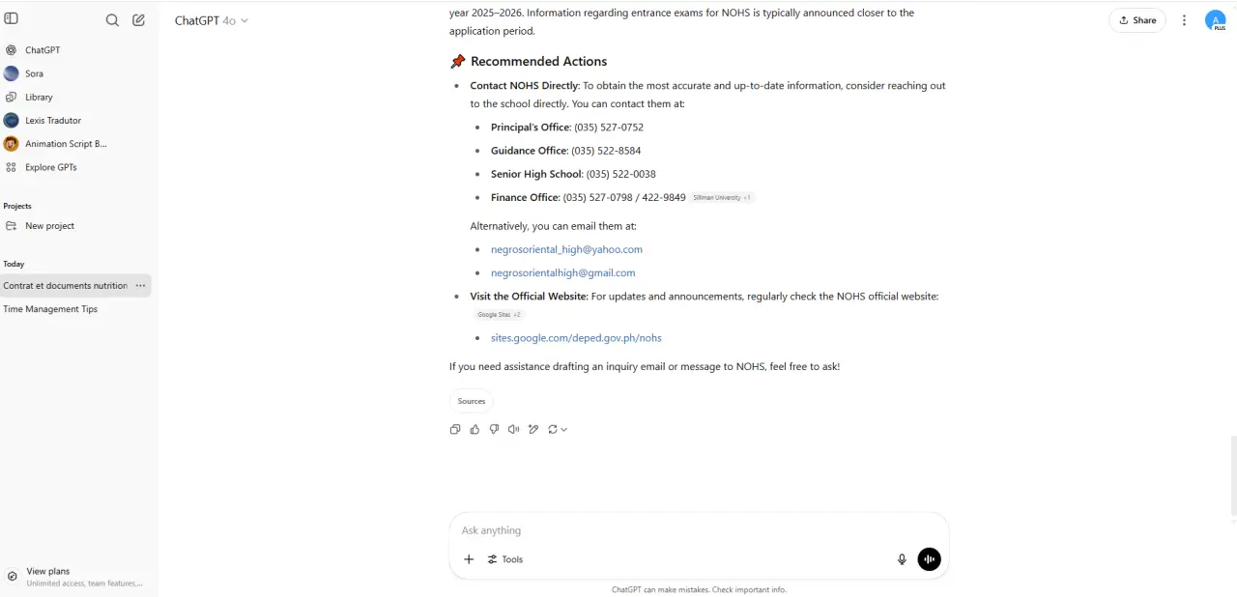Open Explore GPTs in the sidebar

pos(50,167)
